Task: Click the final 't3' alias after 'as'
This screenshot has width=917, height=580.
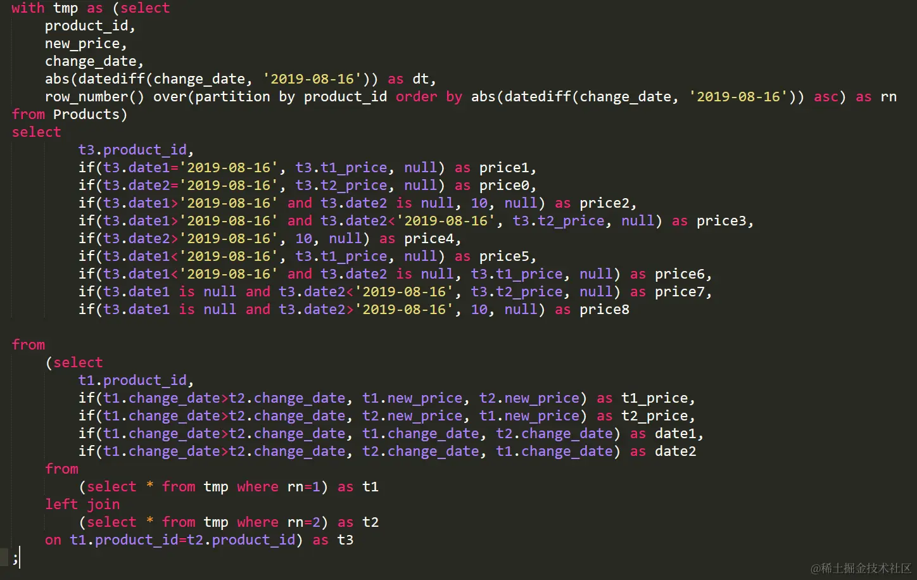Action: 345,540
